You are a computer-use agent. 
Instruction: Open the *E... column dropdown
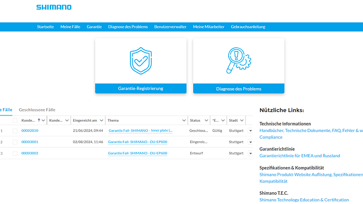tap(223, 120)
